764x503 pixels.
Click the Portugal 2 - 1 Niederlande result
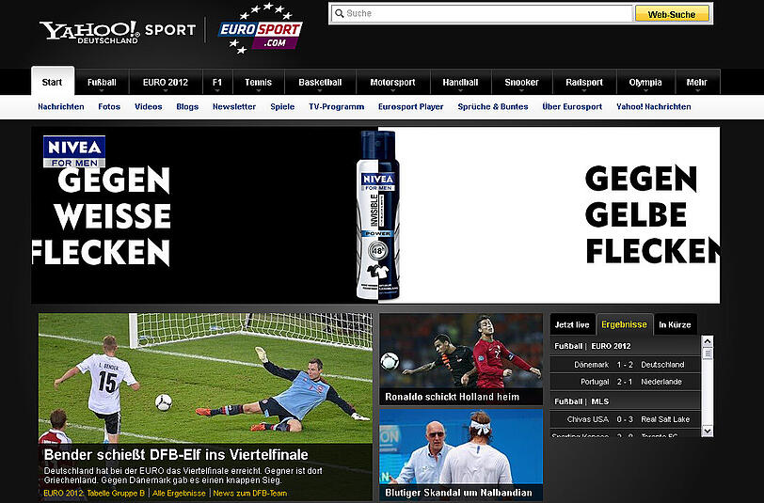[625, 382]
